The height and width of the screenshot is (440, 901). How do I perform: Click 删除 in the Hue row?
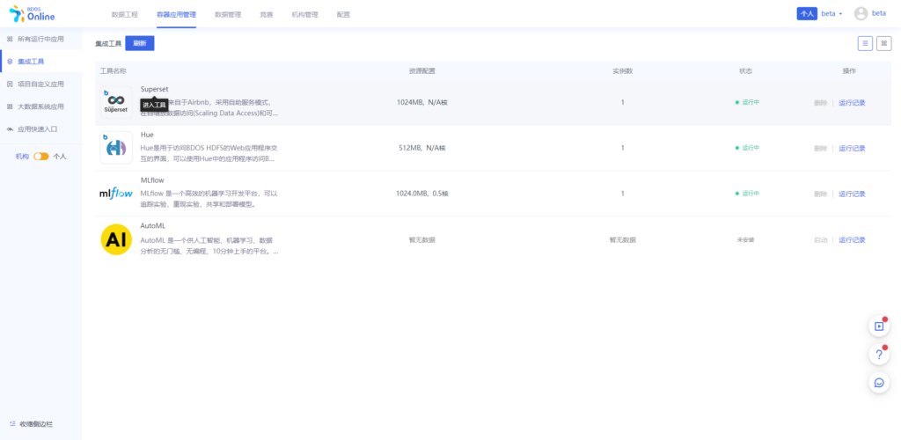point(821,148)
